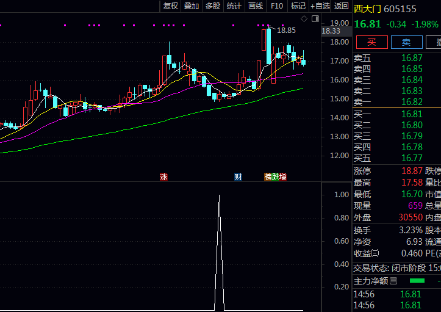This screenshot has width=441, height=312.
Task: Add stock via +自选 button
Action: click(x=320, y=6)
